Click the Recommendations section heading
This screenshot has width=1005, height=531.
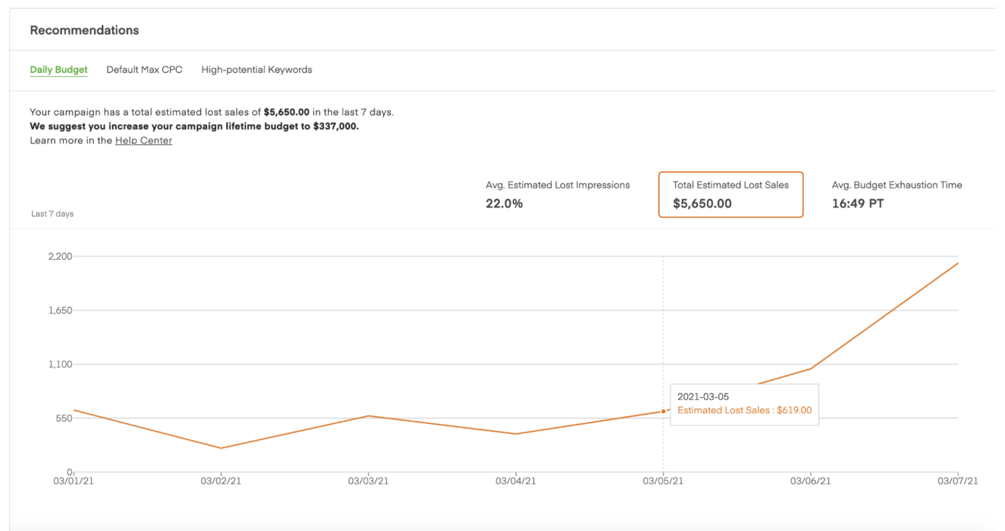[84, 30]
